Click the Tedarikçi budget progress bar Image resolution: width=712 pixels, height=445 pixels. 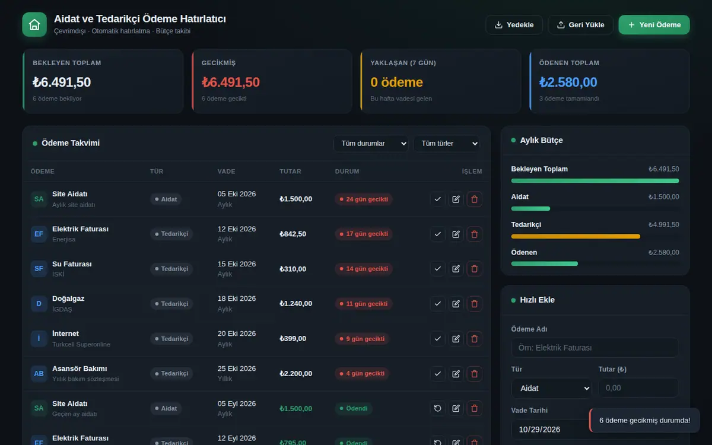click(595, 236)
